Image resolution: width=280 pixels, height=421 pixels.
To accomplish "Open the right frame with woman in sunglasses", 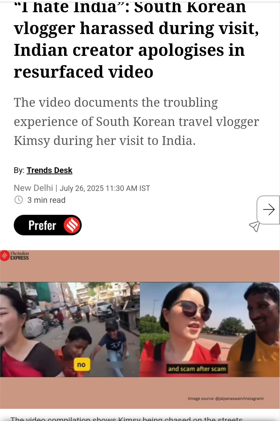I will point(210,330).
